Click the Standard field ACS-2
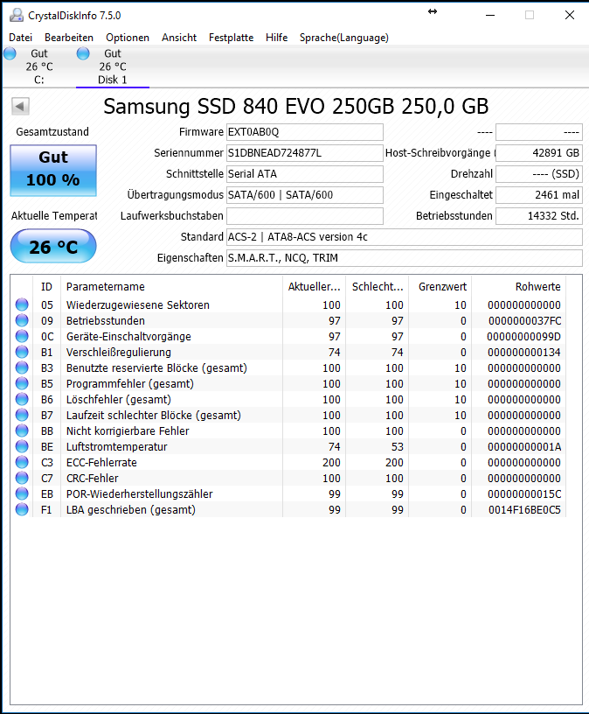 [405, 237]
